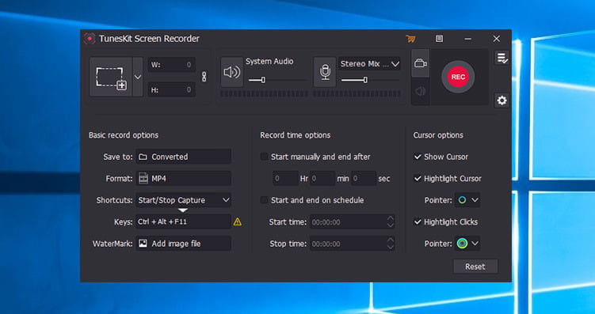Switch to video recording mode camera icon
Screen dimensions: 595x314
point(421,63)
